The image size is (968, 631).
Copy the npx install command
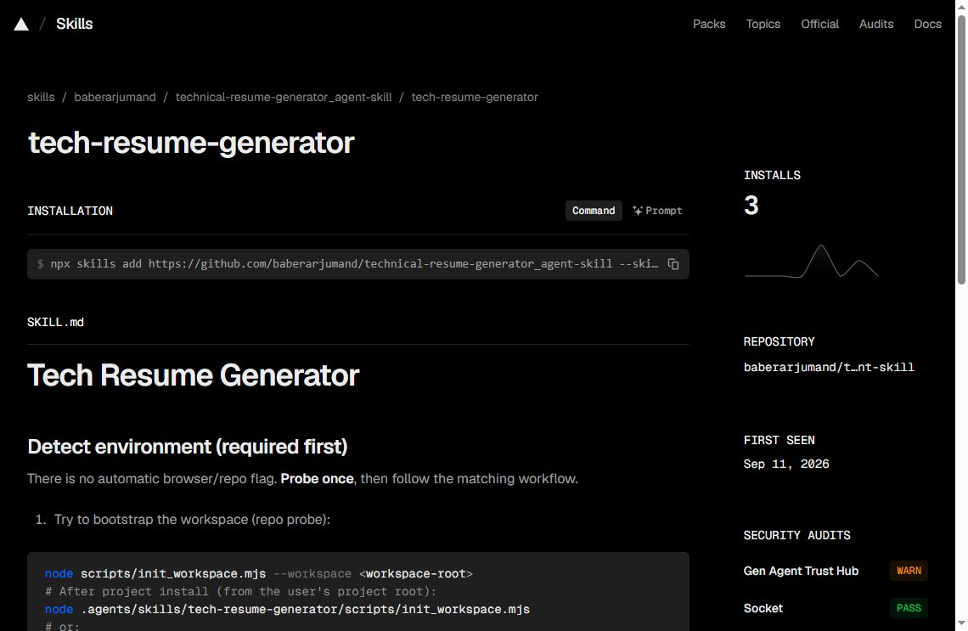(673, 264)
